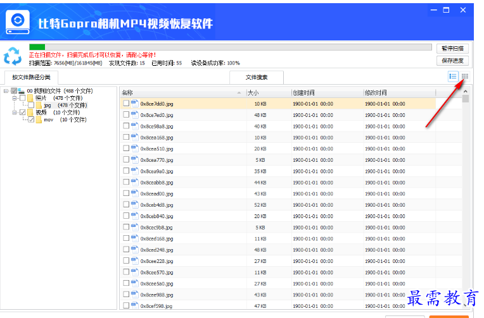Open the 按文件路径分类 tab
Viewport: 484px width, 318px height.
(31, 77)
